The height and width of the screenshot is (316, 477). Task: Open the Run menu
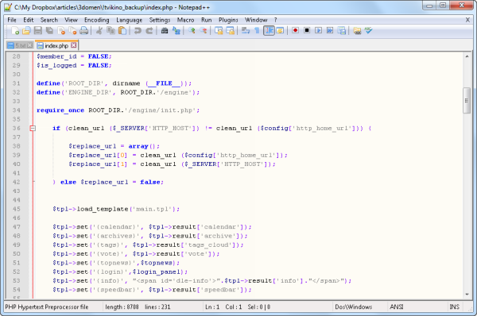pos(206,20)
